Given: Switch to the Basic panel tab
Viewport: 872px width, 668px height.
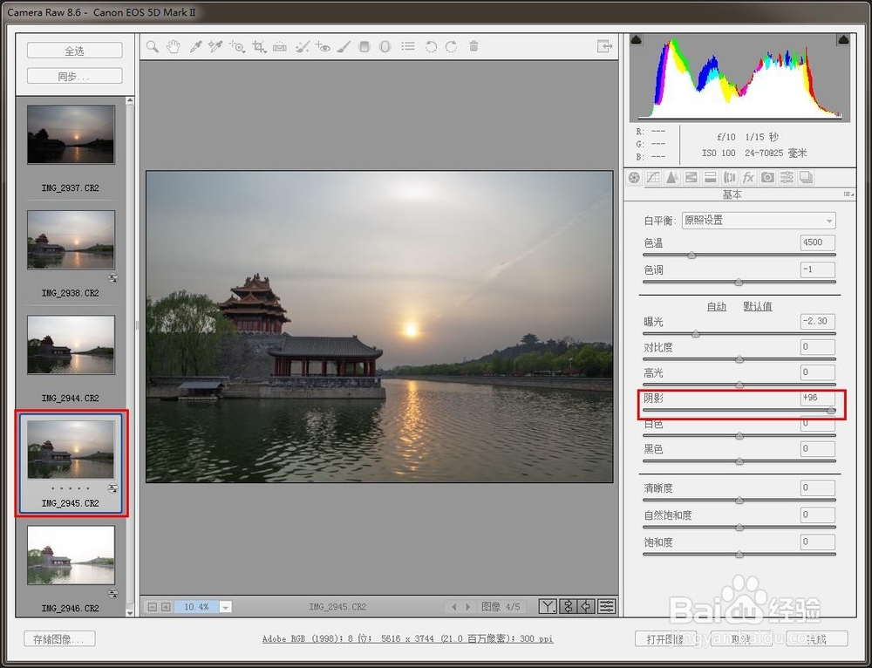Looking at the screenshot, I should pyautogui.click(x=634, y=177).
